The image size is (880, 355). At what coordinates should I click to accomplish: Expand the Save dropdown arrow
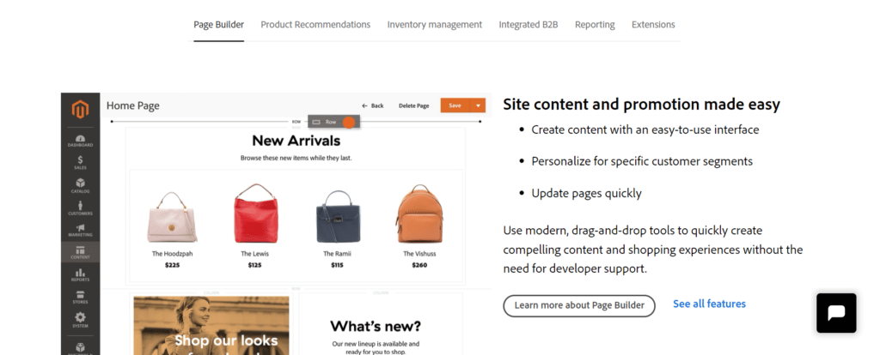(478, 105)
